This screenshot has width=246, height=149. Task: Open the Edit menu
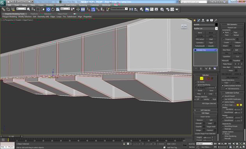[x=9, y=5]
